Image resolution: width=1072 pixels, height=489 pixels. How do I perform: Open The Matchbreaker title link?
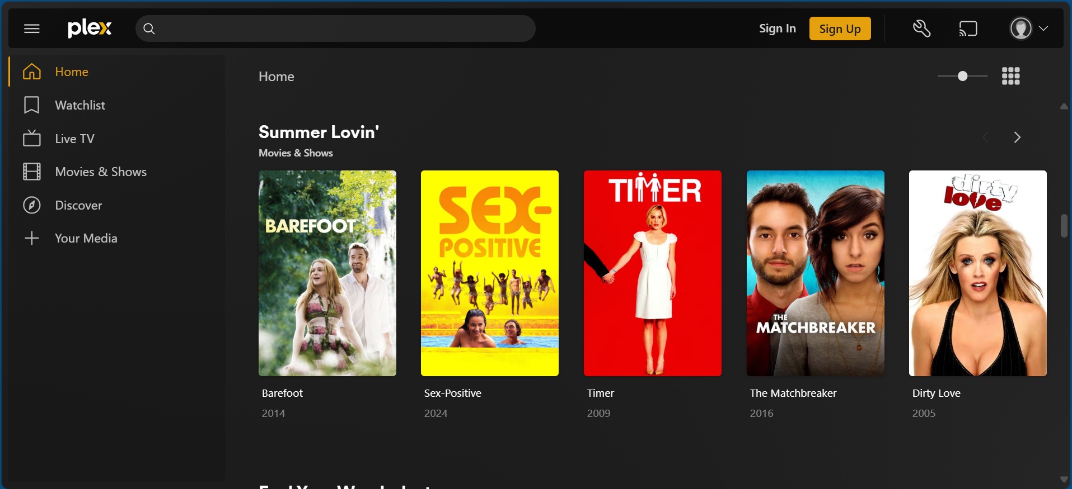(793, 393)
